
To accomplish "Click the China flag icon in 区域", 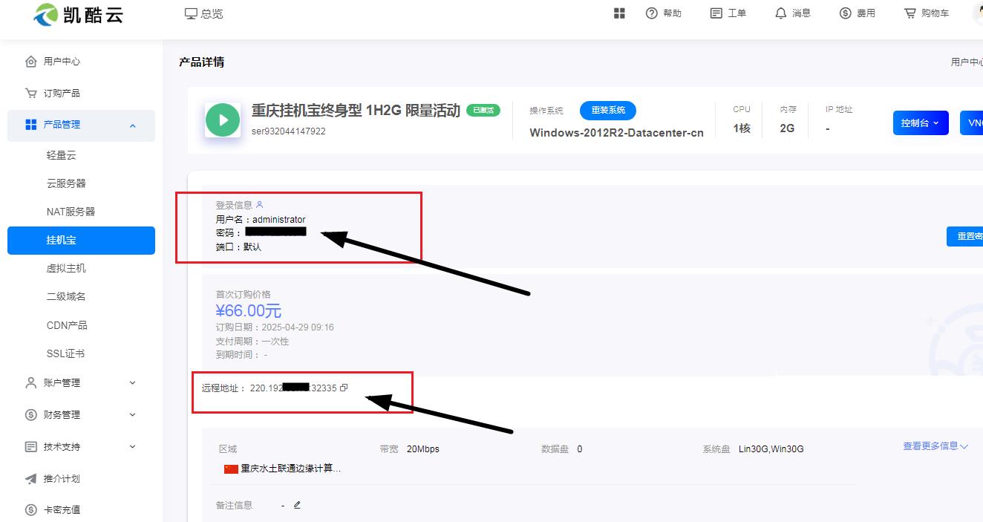I will [231, 469].
